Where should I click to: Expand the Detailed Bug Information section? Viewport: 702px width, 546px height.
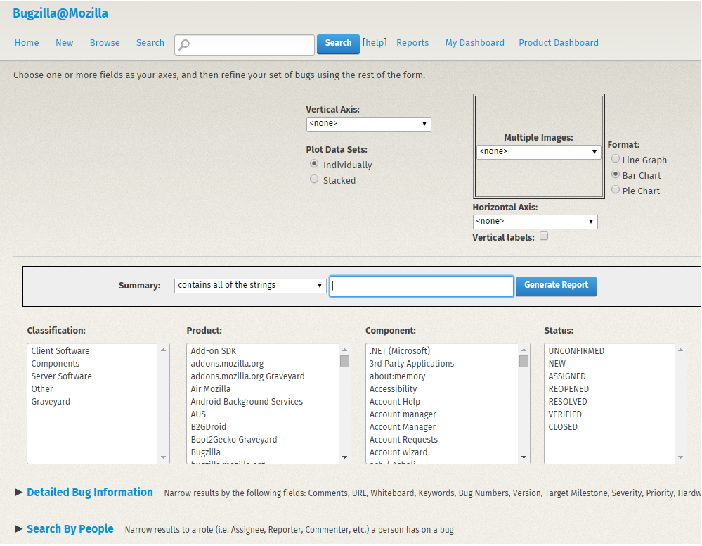[x=90, y=493]
